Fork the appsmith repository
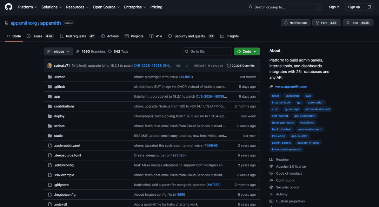Viewport: 379px width, 207px height. coord(327,23)
